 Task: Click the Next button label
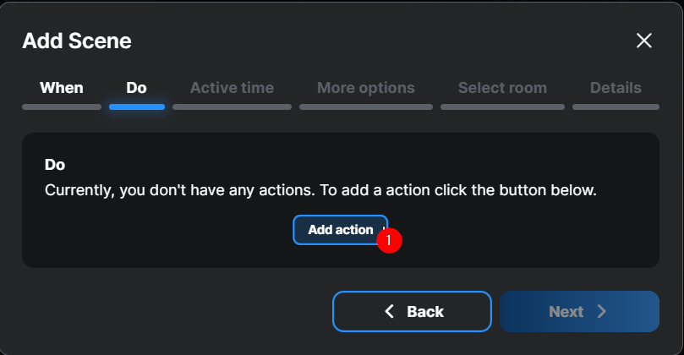click(x=566, y=312)
